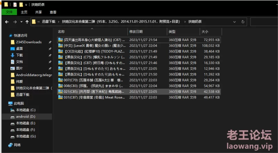Open 本地磁盘 (F:) drive
This screenshot has height=153, width=278.
25,130
